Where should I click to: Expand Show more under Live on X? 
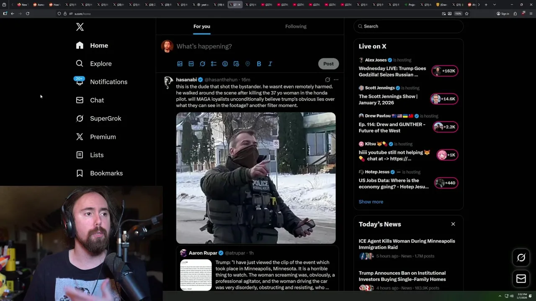pos(371,202)
